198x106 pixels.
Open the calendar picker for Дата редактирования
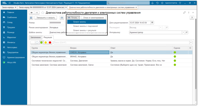[152, 23]
